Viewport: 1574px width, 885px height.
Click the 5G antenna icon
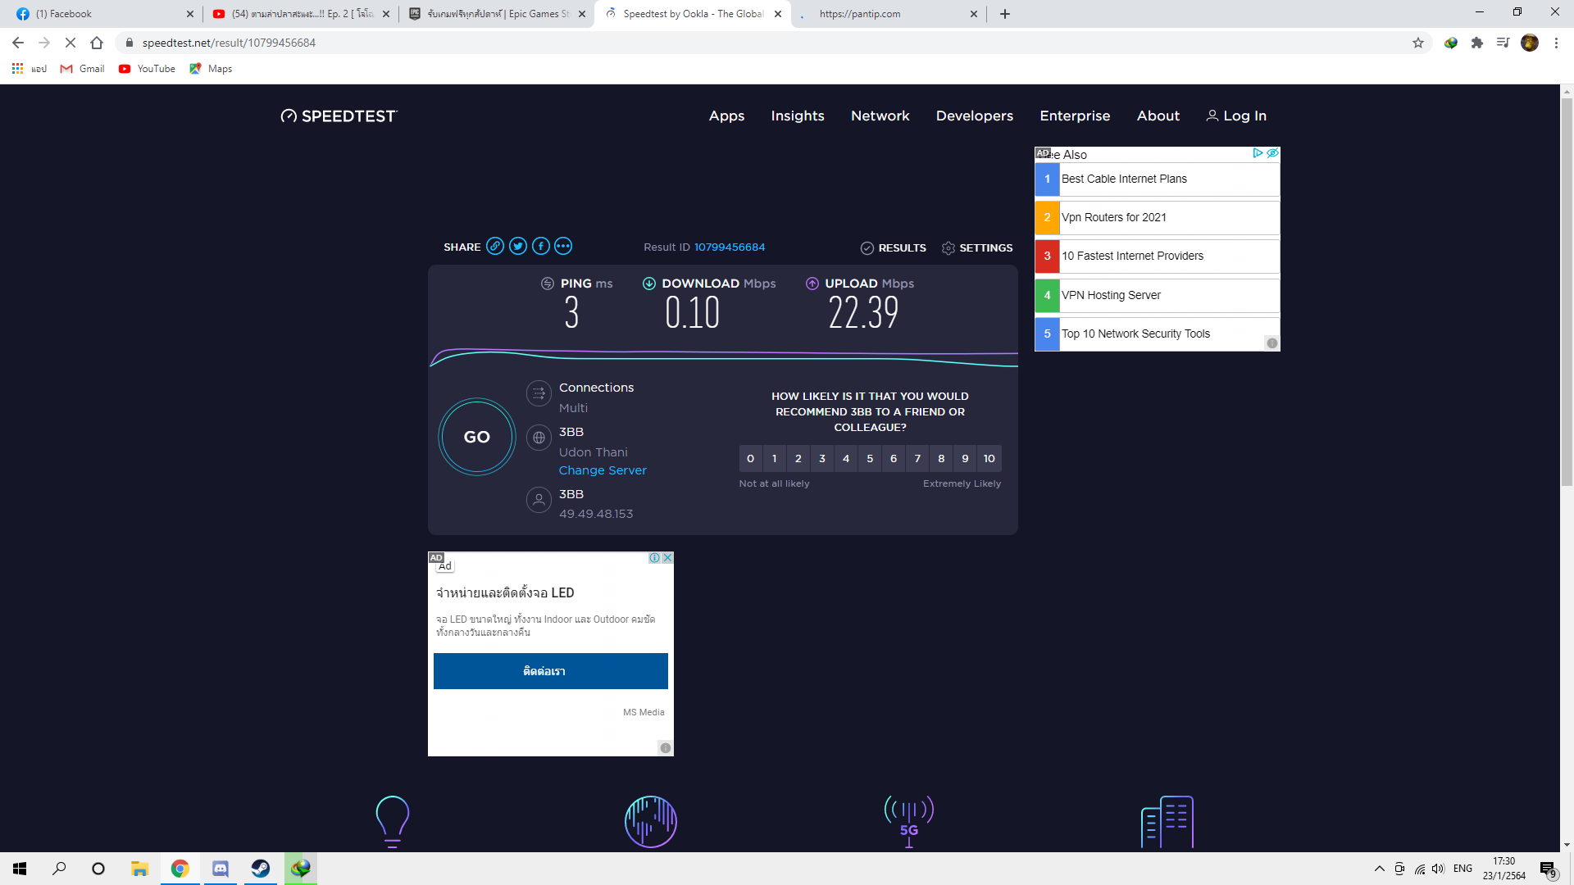(909, 821)
